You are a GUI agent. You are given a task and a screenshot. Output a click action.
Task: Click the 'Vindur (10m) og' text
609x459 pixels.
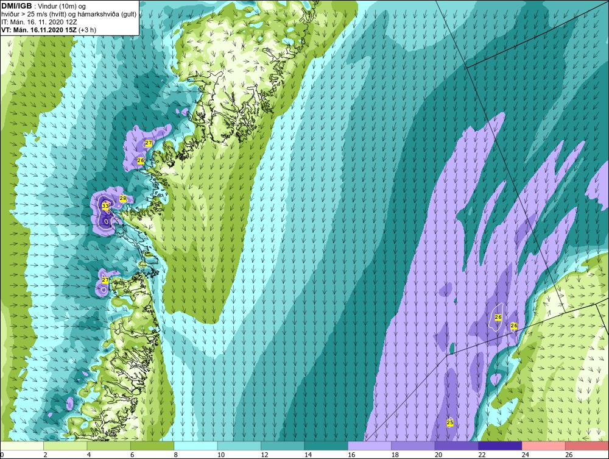(62, 7)
